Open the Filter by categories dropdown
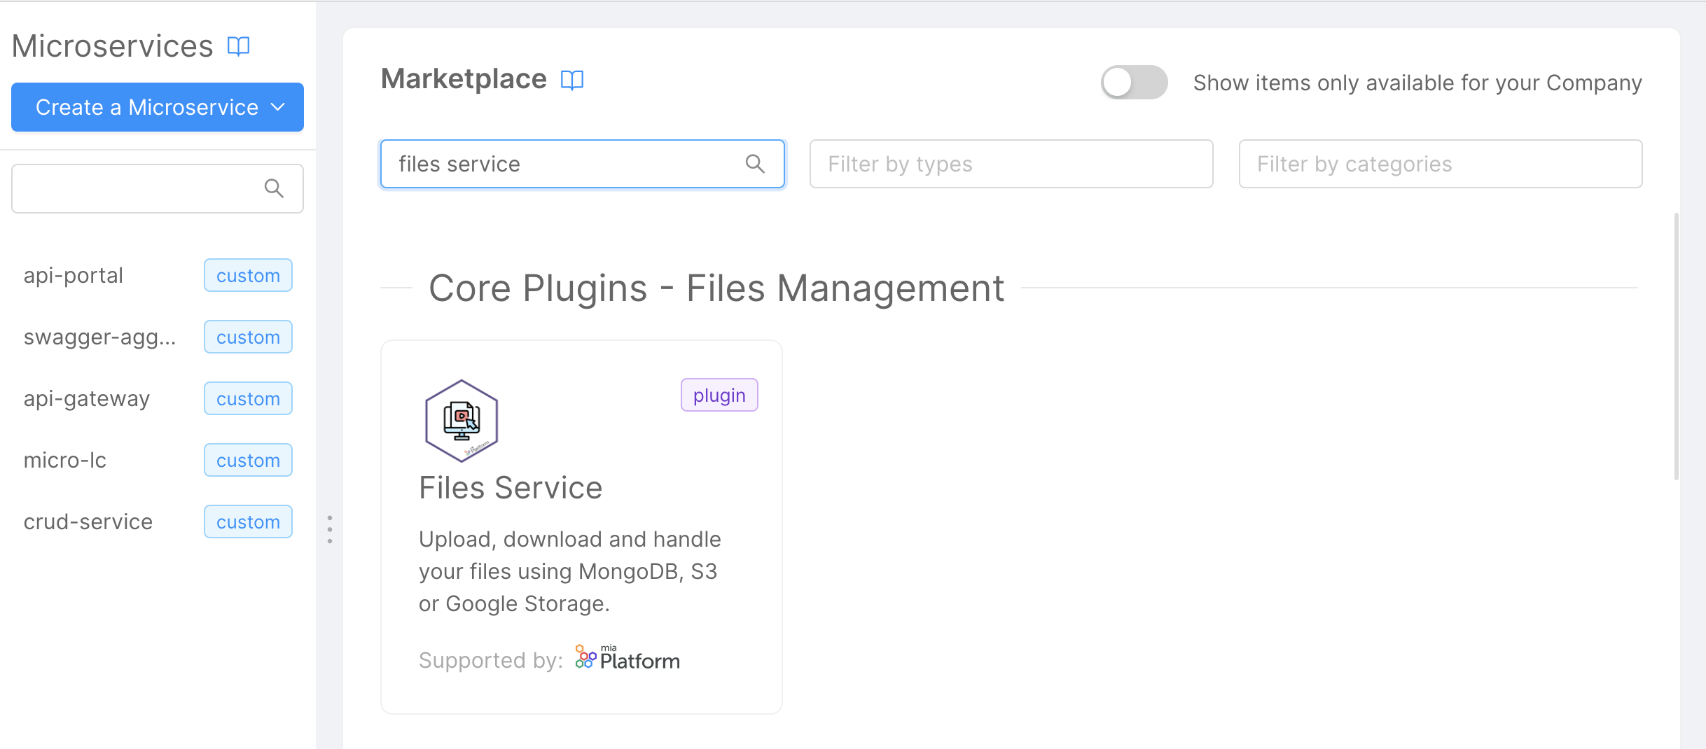The width and height of the screenshot is (1706, 749). click(1440, 164)
